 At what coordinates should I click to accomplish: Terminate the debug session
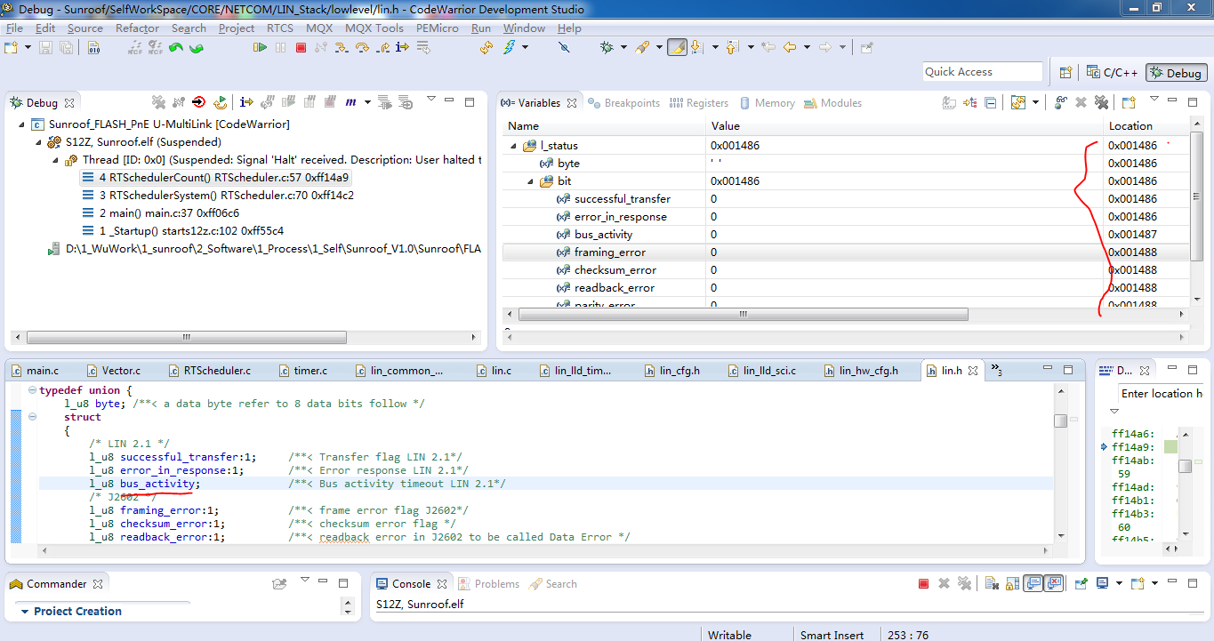pyautogui.click(x=301, y=46)
